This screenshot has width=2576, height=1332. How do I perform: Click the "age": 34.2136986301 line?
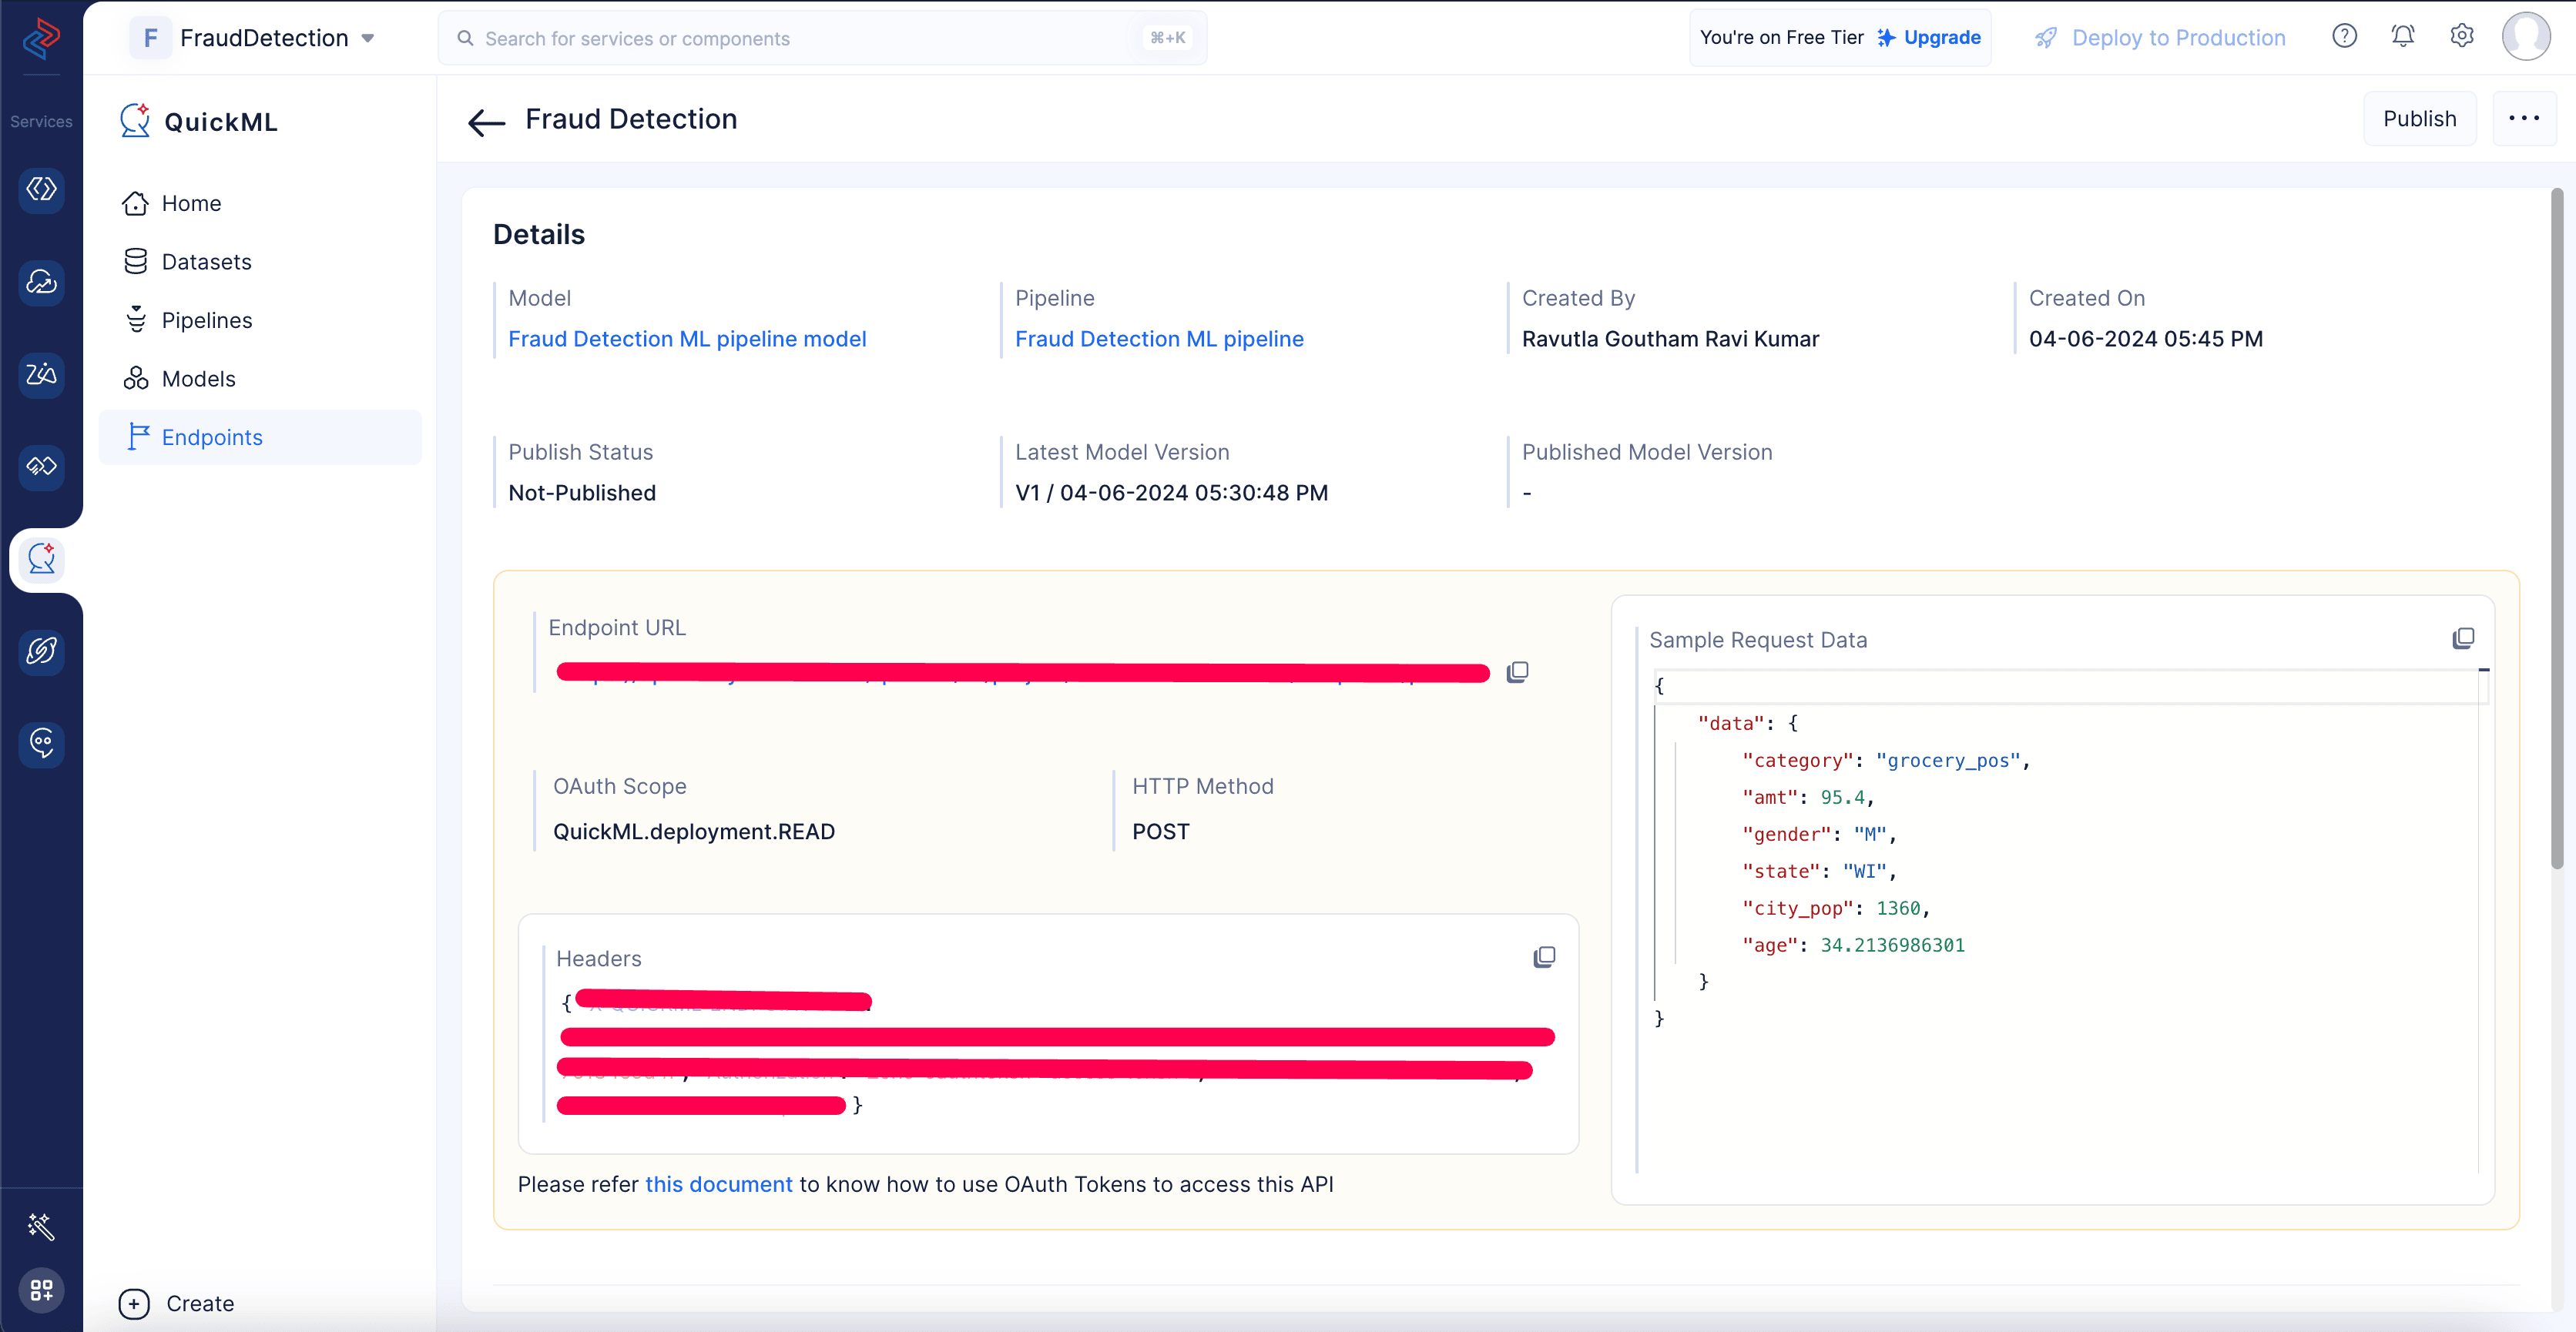coord(1853,945)
